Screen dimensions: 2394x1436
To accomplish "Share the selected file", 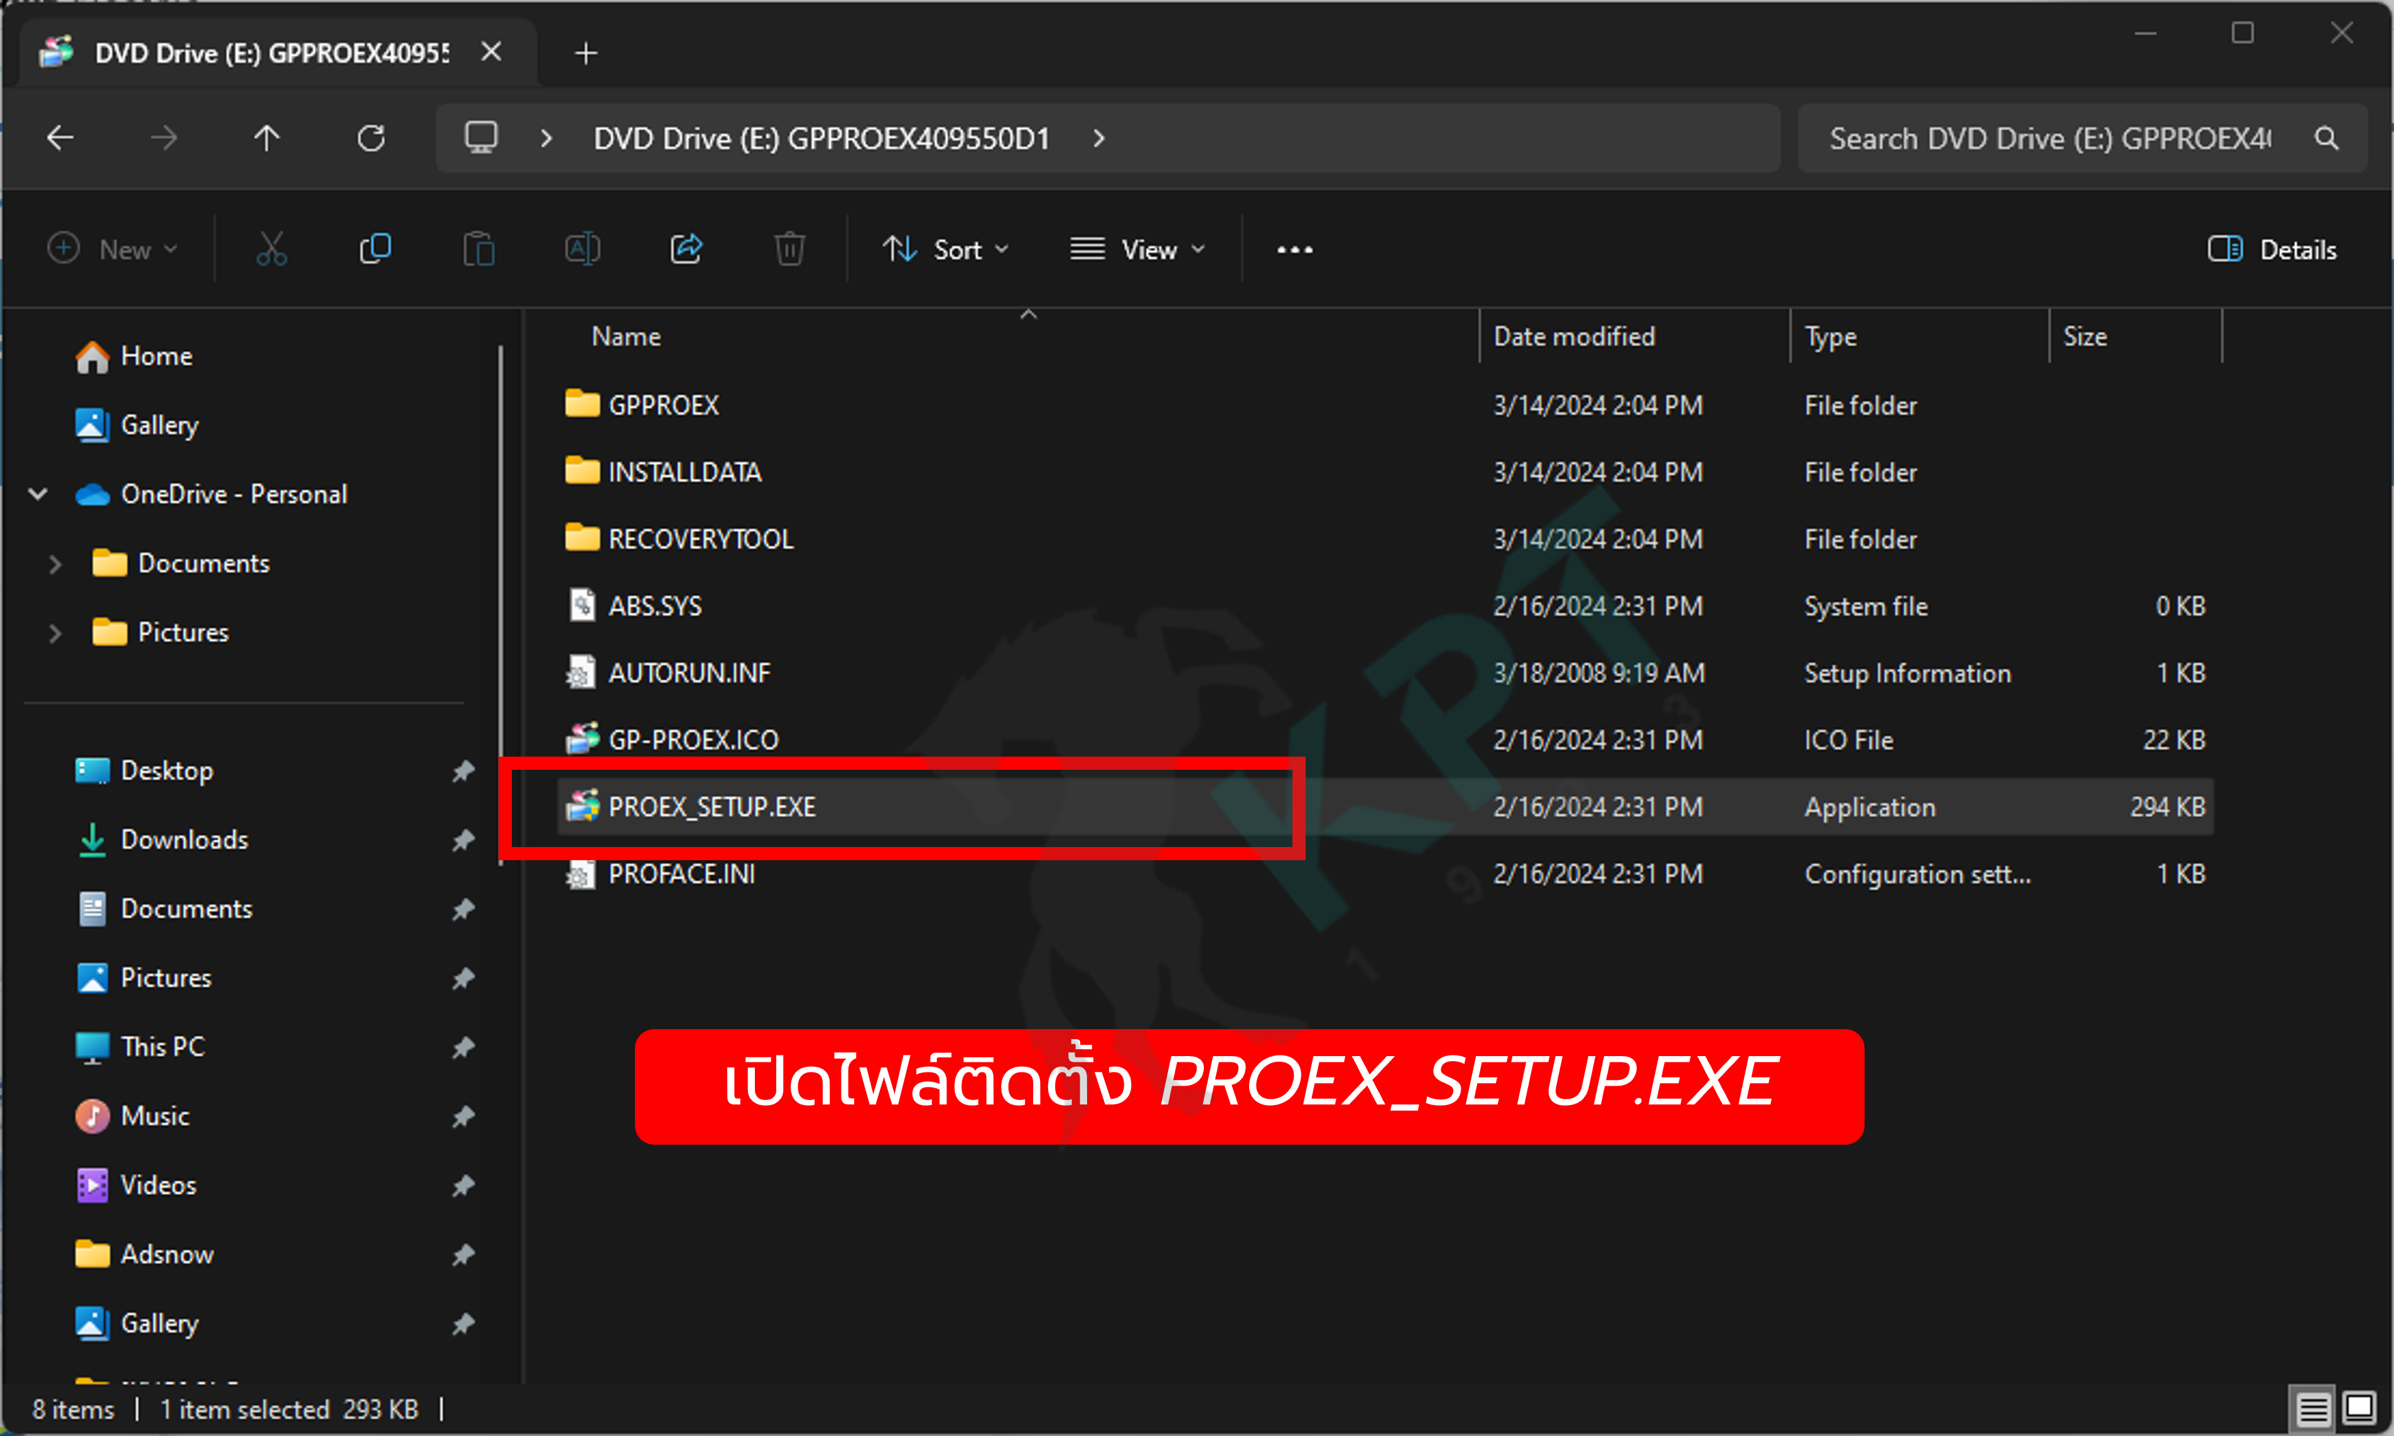I will pos(686,250).
